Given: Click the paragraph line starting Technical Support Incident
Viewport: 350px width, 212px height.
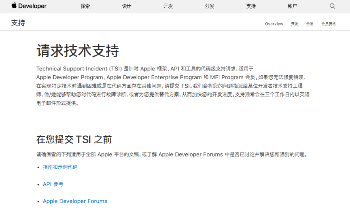Looking at the screenshot, I should [x=145, y=68].
